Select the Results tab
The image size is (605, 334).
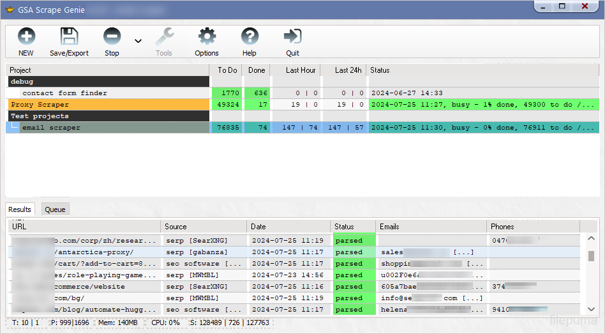coord(20,209)
